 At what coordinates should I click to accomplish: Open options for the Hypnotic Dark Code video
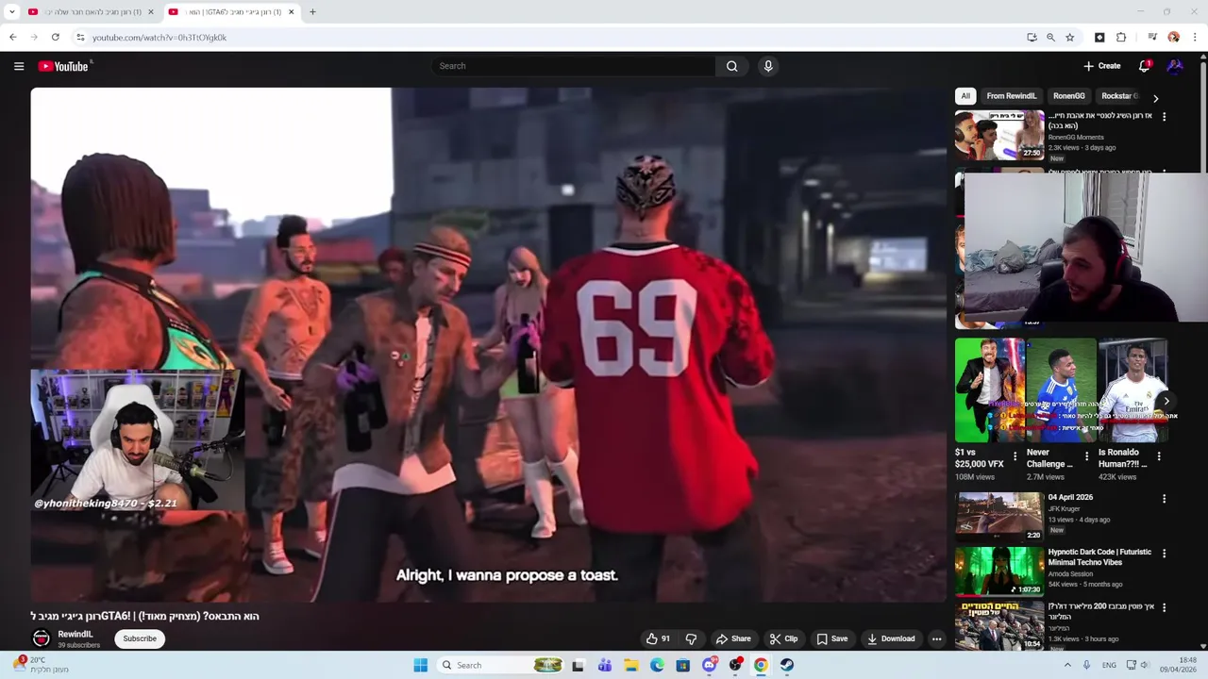point(1164,554)
